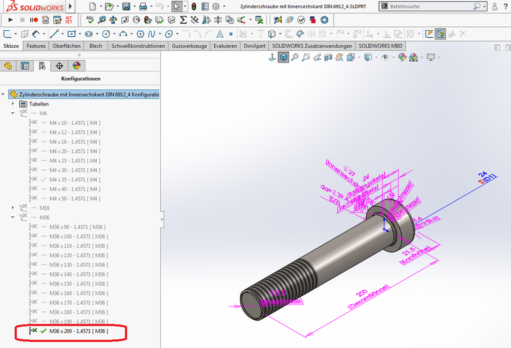Image resolution: width=511 pixels, height=348 pixels.
Task: Select configuration M36 x 200 - 1.4571
Action: (79, 331)
